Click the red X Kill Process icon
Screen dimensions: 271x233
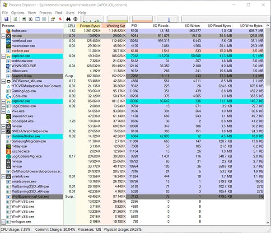pyautogui.click(x=60, y=19)
